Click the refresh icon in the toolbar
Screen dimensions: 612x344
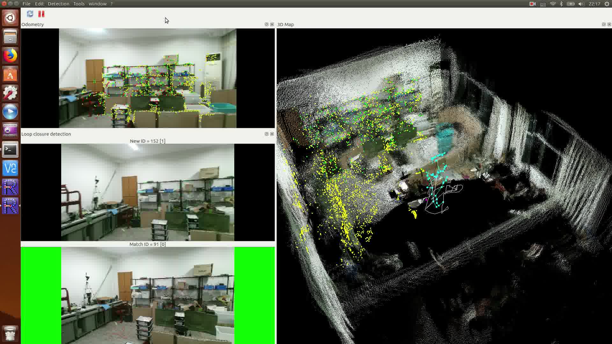(30, 14)
